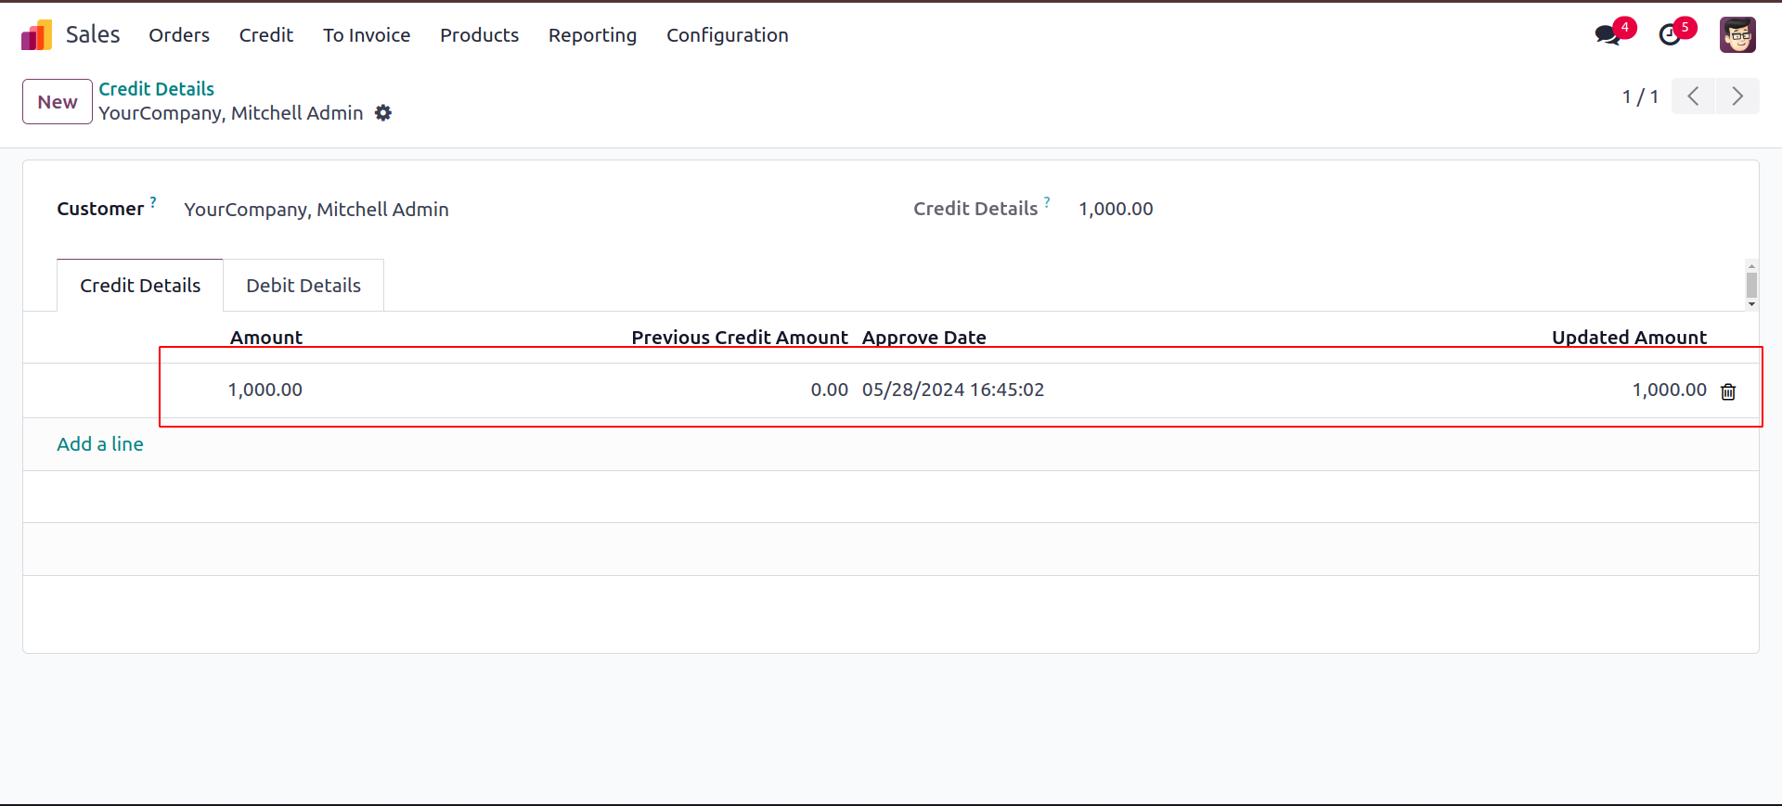Go to the next record

1737,96
